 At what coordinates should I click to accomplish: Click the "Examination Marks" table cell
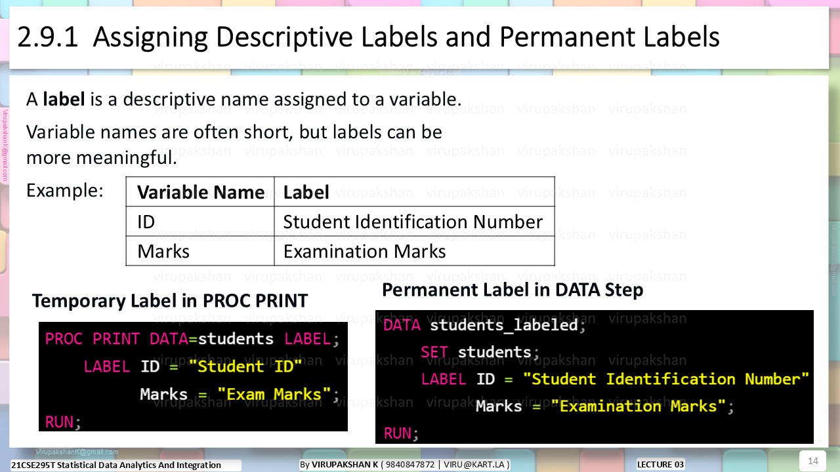point(414,251)
